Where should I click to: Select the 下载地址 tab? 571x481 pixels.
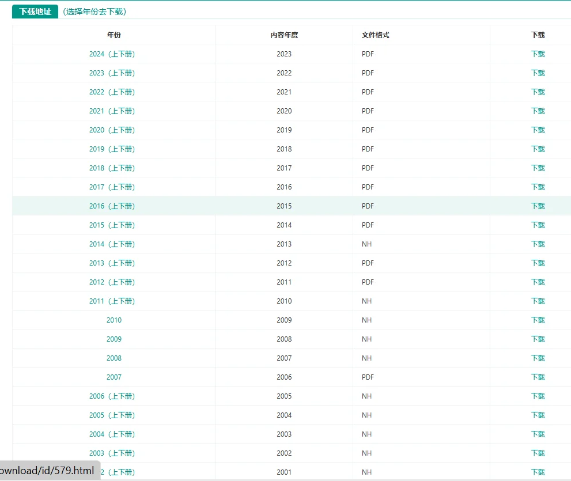[35, 12]
